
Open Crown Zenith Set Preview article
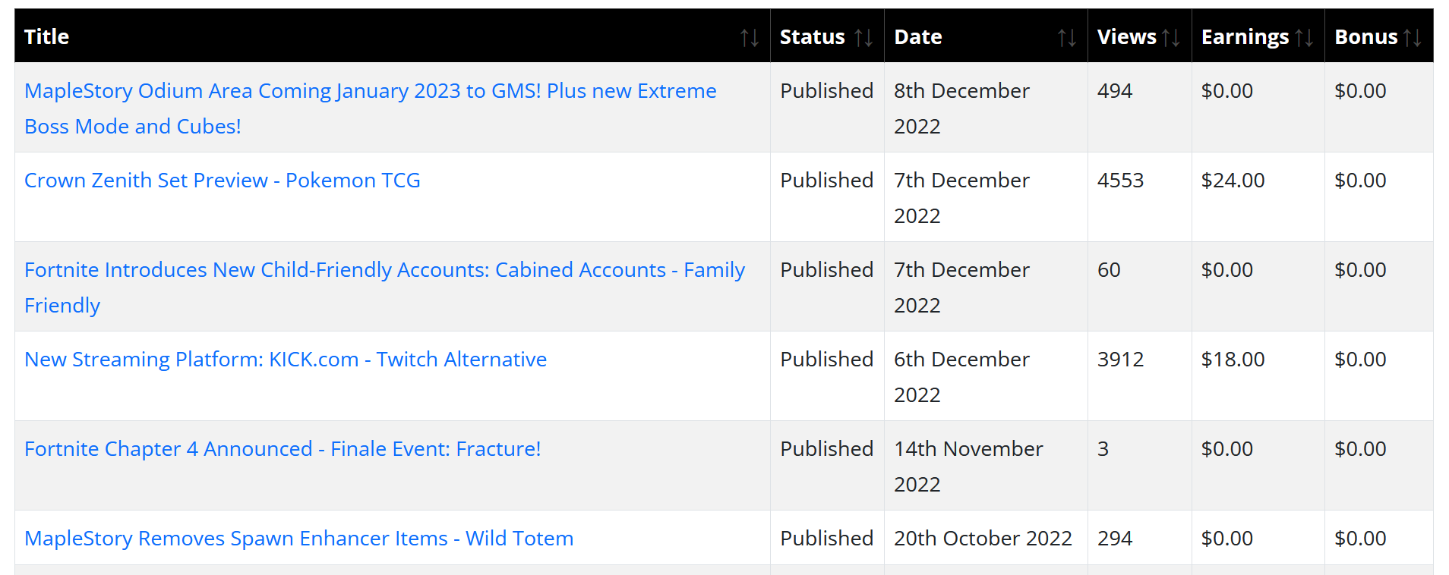[x=222, y=181]
